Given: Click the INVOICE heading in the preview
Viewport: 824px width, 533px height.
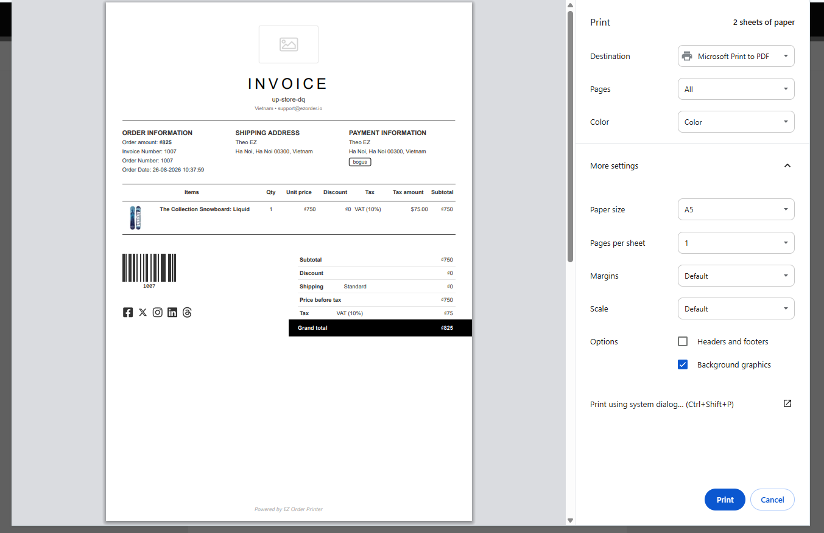Looking at the screenshot, I should tap(289, 83).
